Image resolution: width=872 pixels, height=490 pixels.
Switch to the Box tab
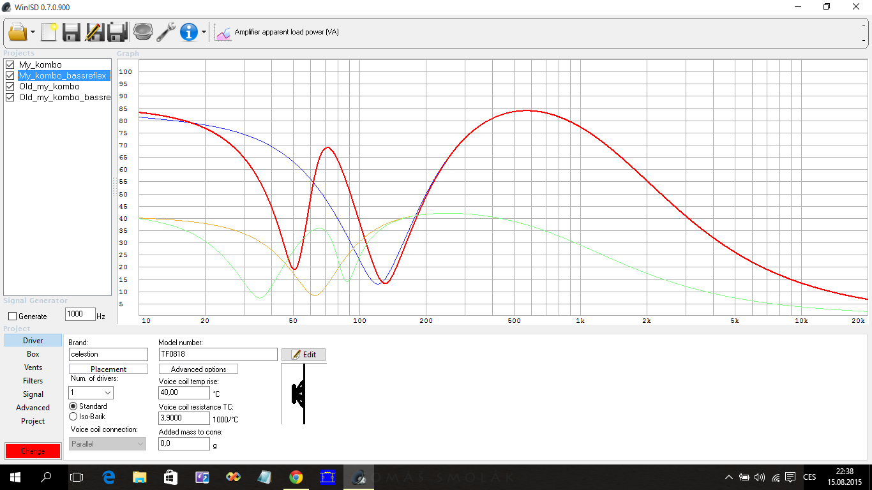[x=33, y=354]
